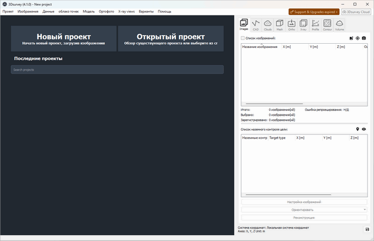Viewport: 374px width, 241px height.
Task: Open the Ортофото menu
Action: point(106,11)
